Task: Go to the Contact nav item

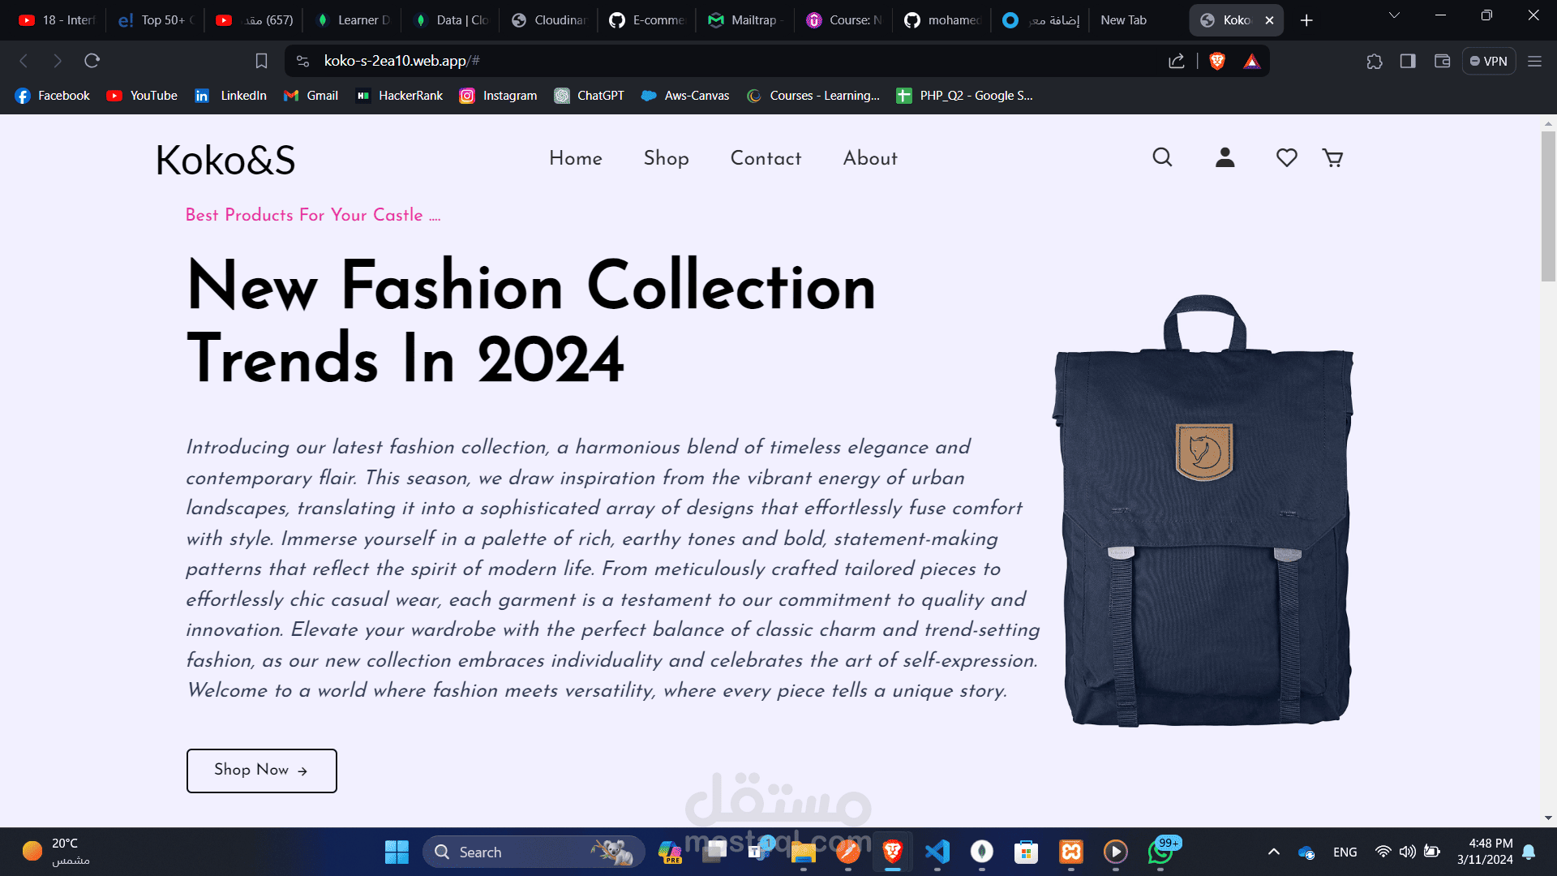Action: click(766, 158)
